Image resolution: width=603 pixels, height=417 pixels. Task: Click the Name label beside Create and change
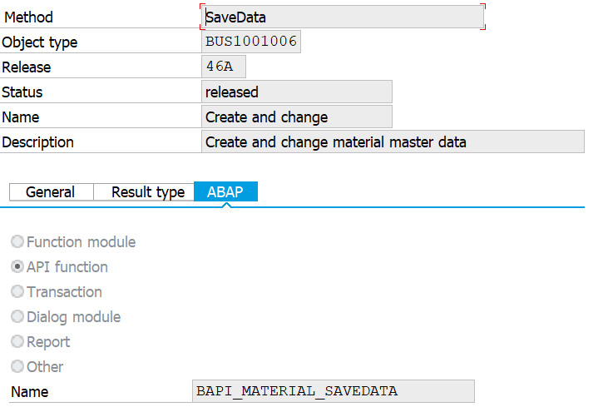click(x=21, y=117)
